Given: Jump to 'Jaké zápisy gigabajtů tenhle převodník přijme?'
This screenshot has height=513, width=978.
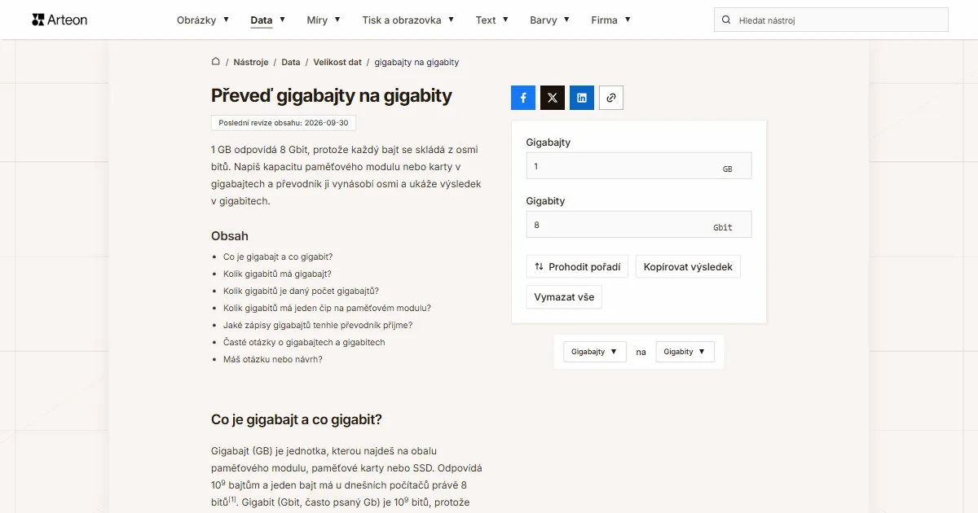Looking at the screenshot, I should point(318,325).
